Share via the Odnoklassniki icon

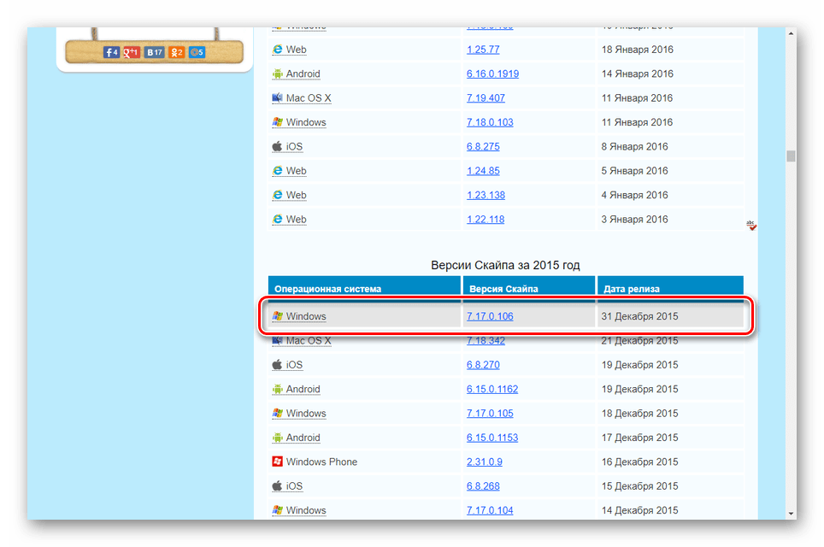pyautogui.click(x=176, y=52)
